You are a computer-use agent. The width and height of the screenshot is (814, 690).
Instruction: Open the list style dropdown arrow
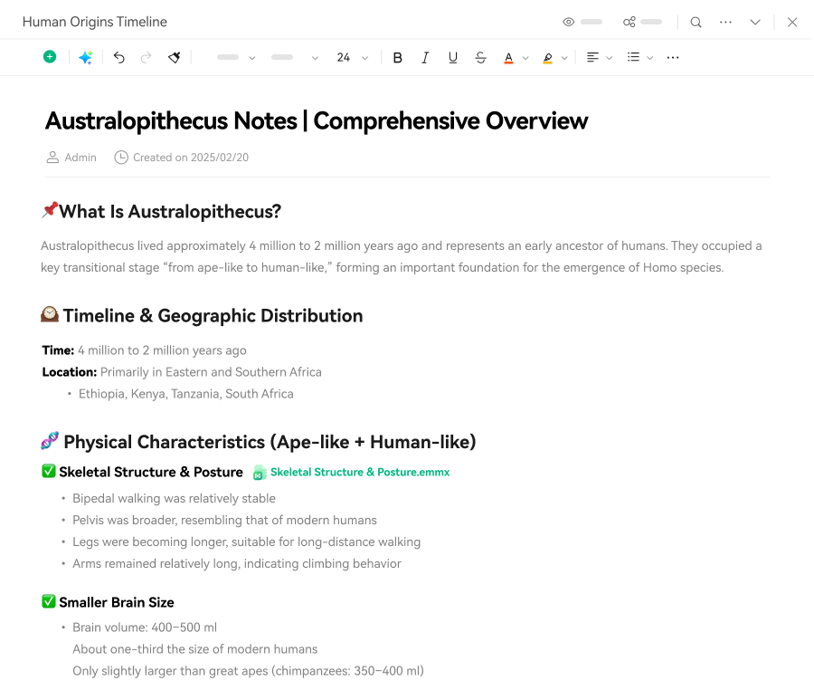pyautogui.click(x=650, y=58)
